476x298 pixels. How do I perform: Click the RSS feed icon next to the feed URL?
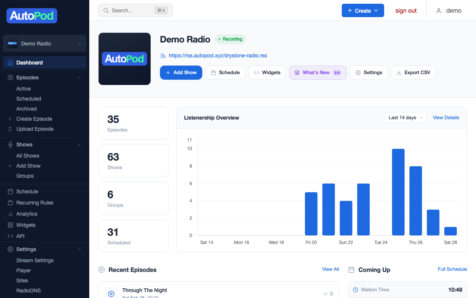click(163, 56)
